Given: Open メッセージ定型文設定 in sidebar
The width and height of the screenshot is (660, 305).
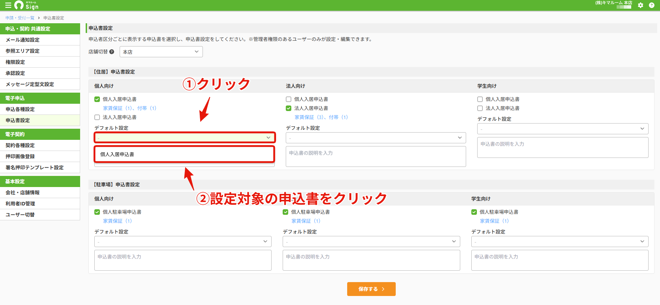Looking at the screenshot, I should click(40, 84).
